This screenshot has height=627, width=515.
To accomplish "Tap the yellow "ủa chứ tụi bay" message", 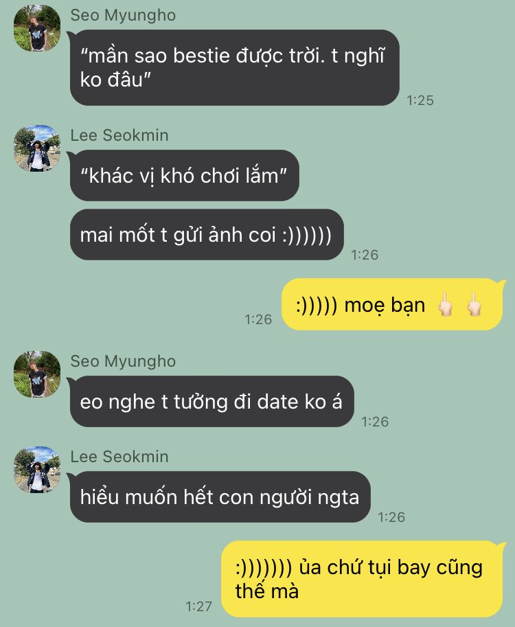I will 363,580.
